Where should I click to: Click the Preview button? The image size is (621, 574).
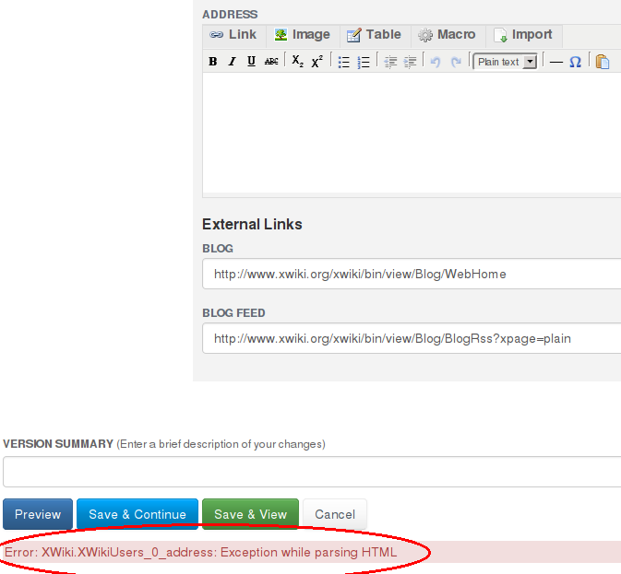tap(38, 514)
